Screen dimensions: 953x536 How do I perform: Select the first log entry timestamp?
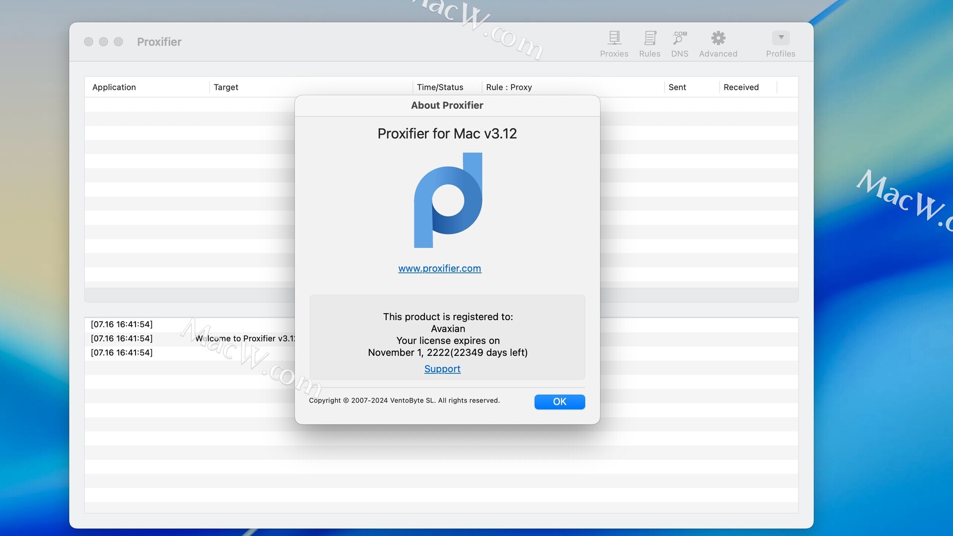tap(122, 325)
